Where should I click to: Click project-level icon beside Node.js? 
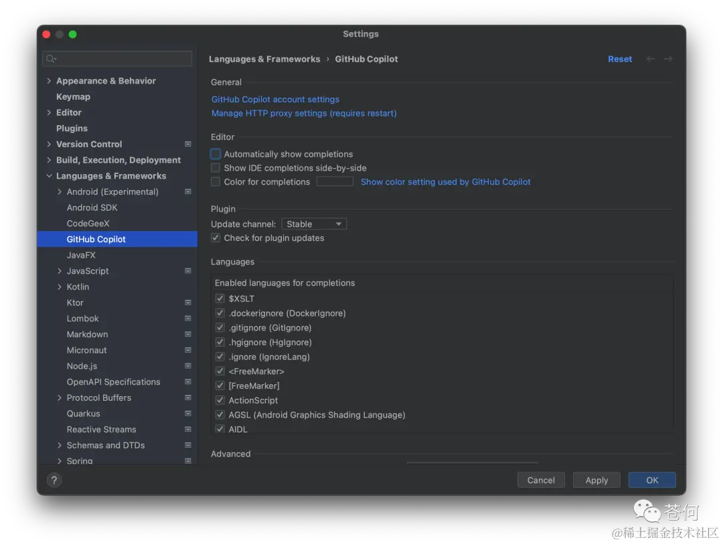[x=188, y=366]
